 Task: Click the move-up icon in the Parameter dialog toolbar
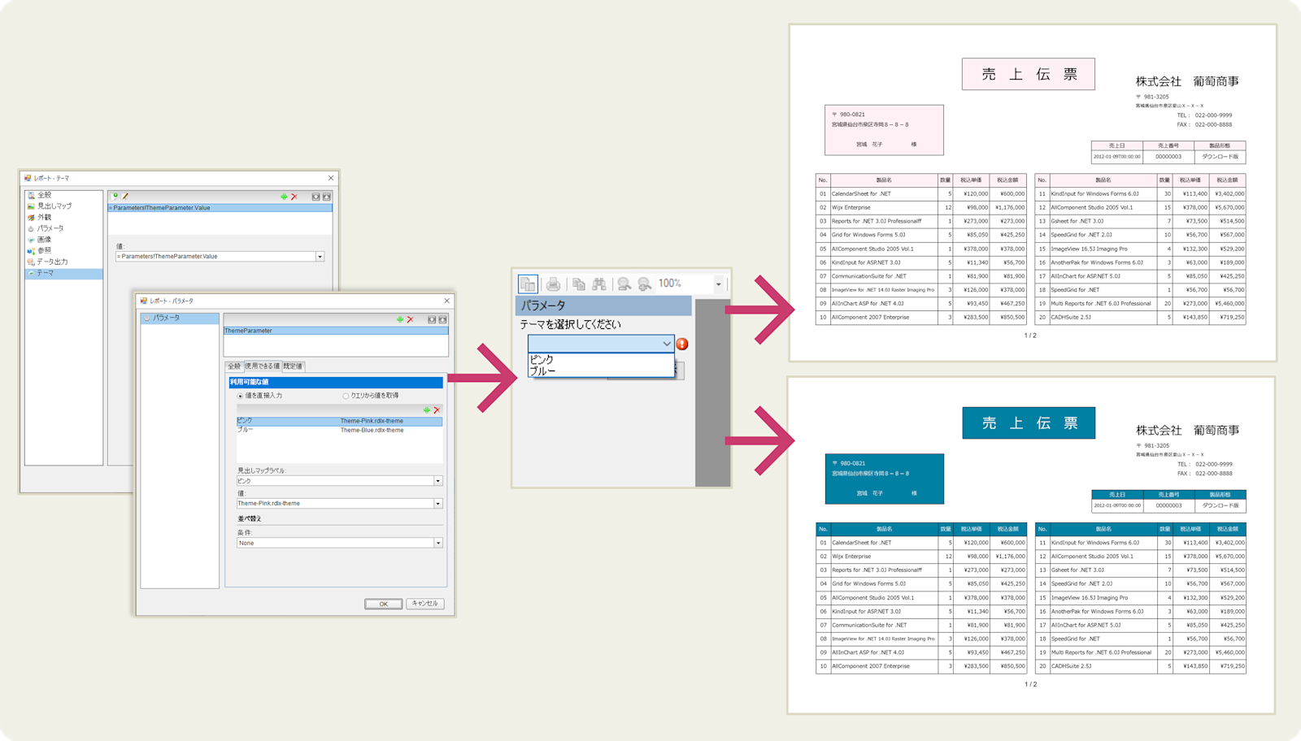pos(432,319)
